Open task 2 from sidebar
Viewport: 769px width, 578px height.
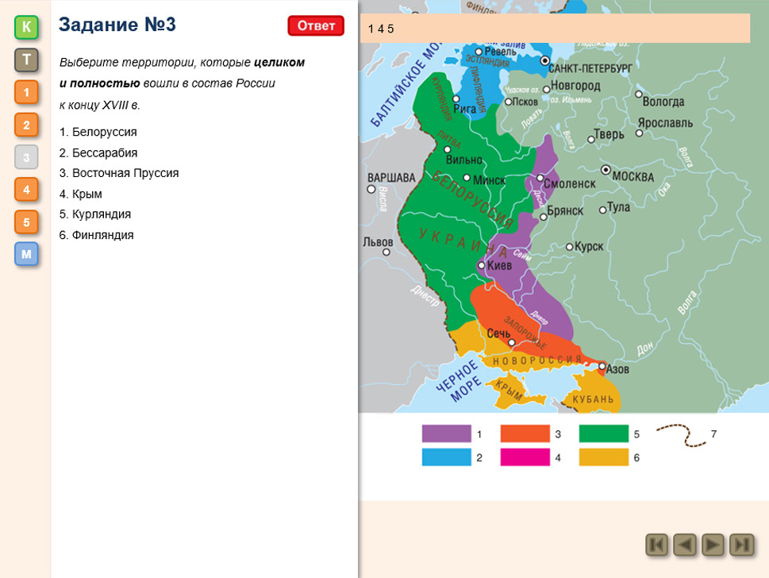[x=26, y=125]
